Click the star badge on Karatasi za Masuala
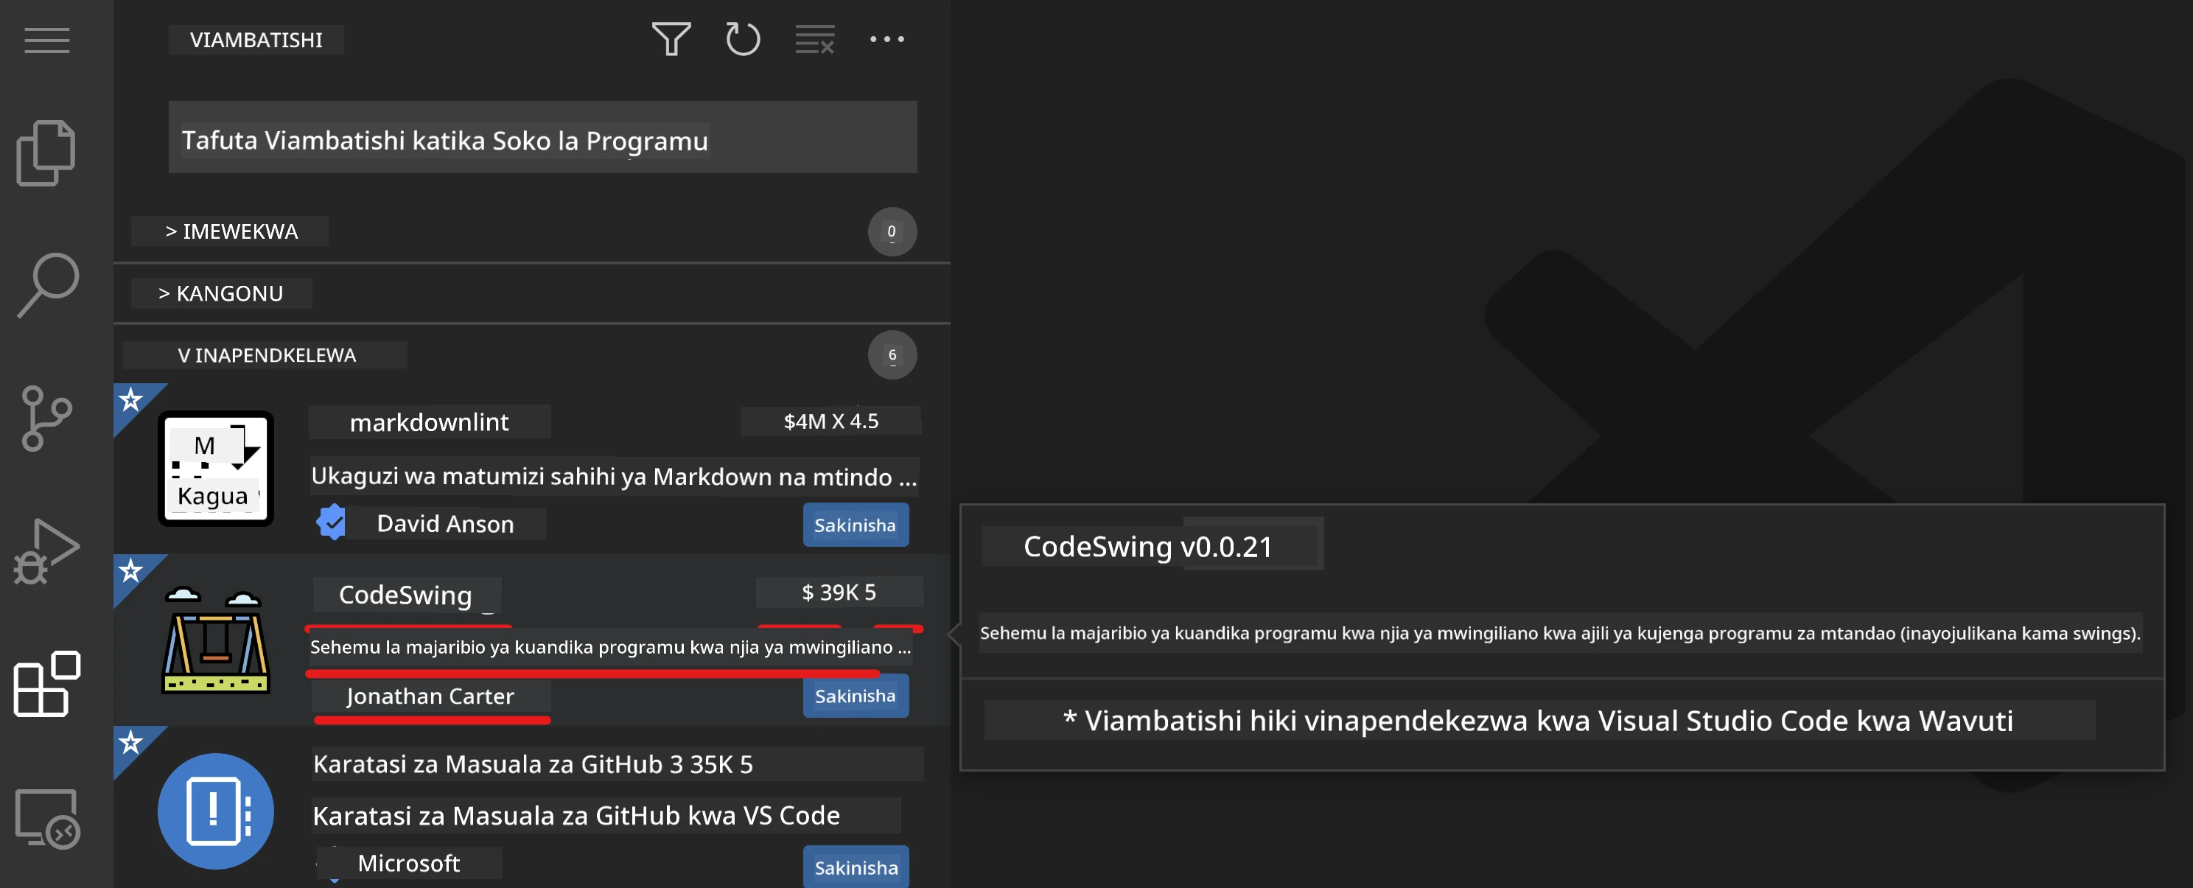2193x888 pixels. click(x=130, y=741)
